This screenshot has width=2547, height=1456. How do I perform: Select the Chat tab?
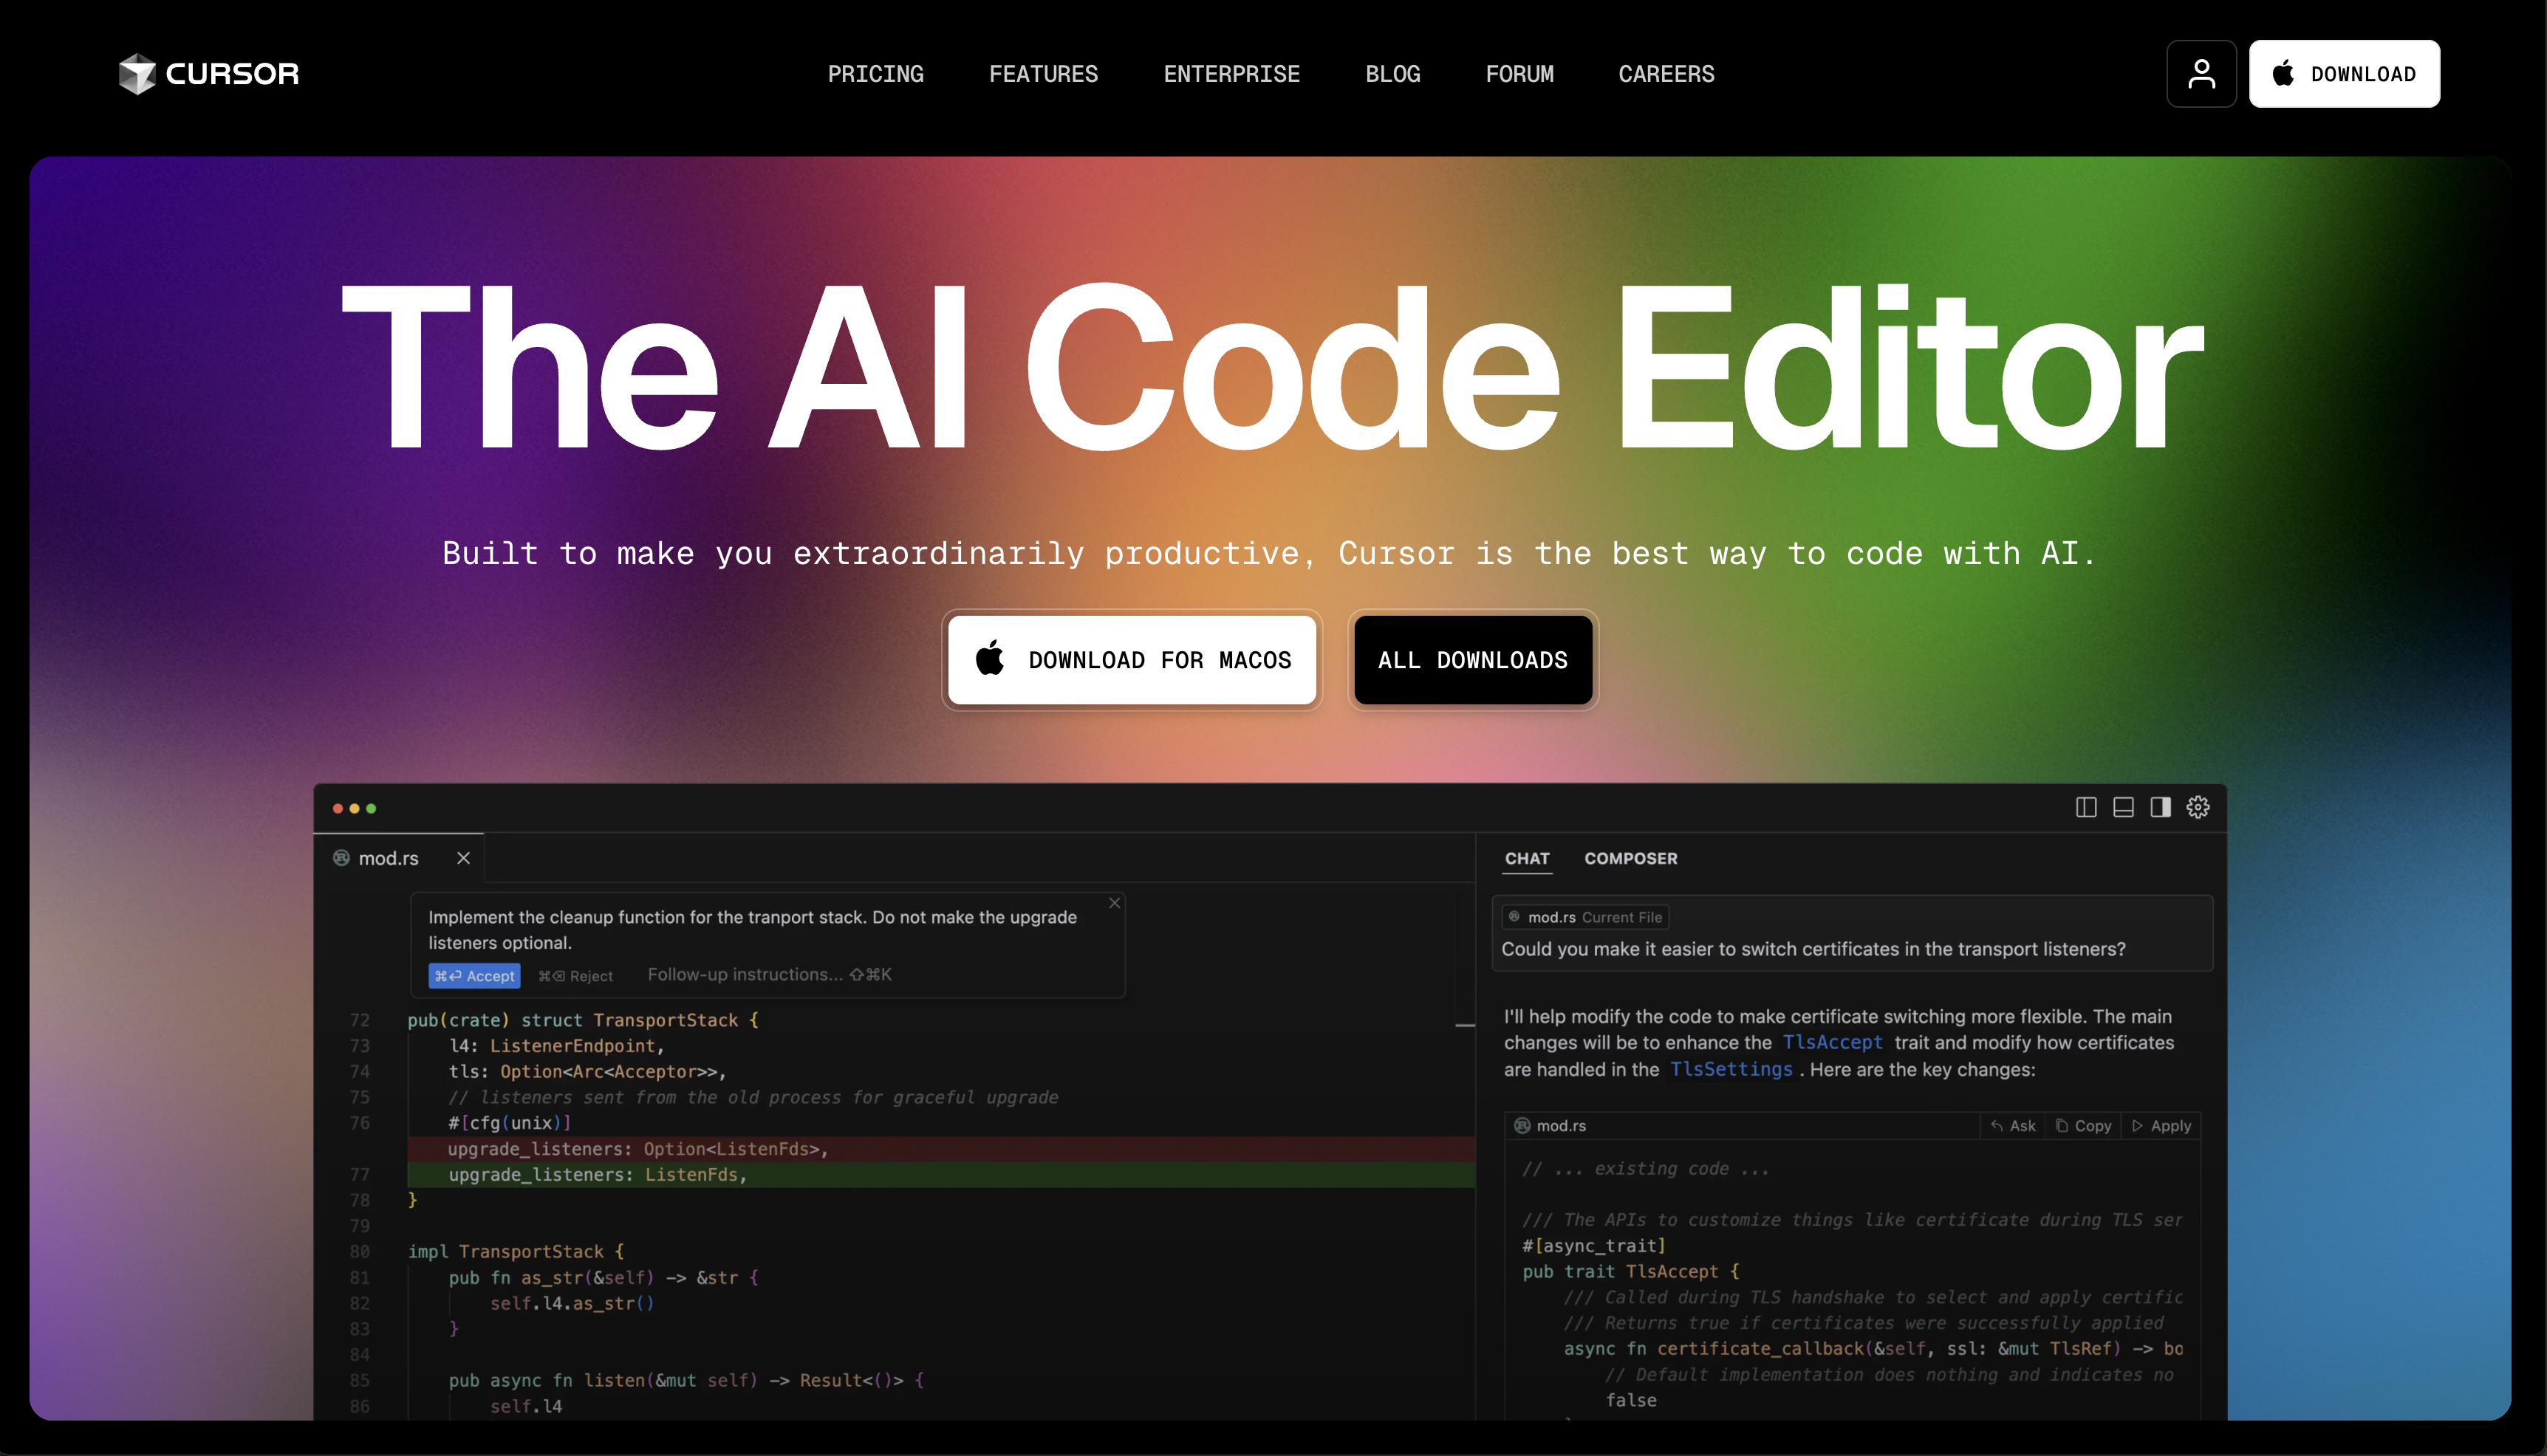1527,858
